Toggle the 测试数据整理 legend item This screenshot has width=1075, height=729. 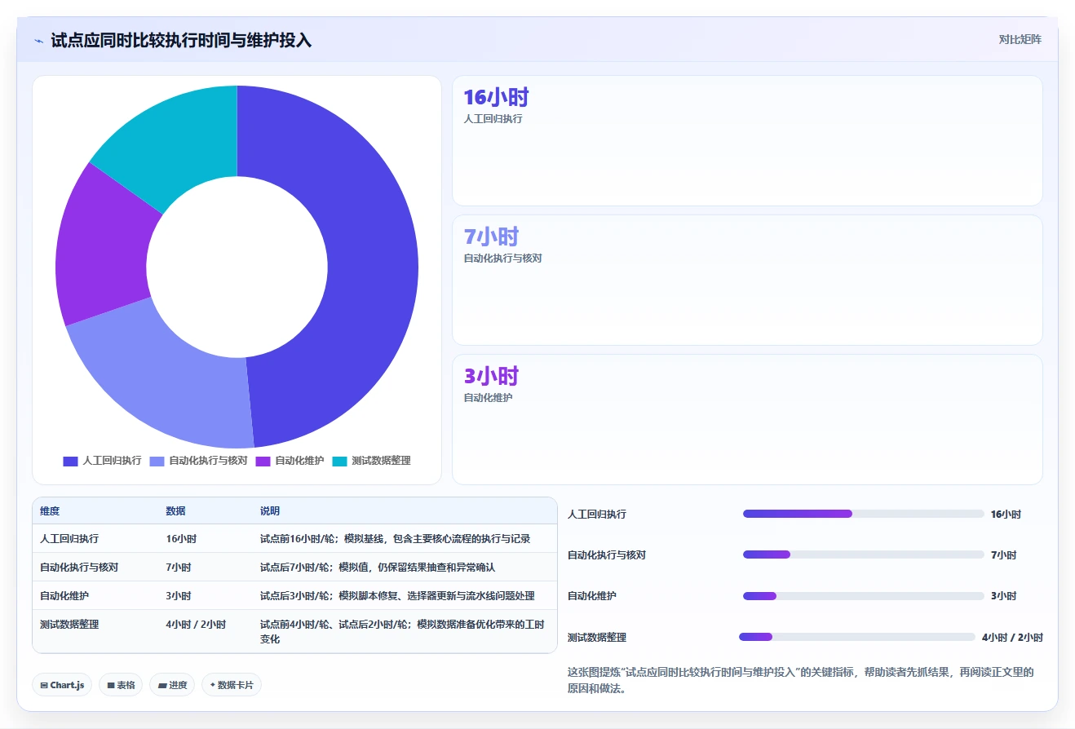click(371, 461)
